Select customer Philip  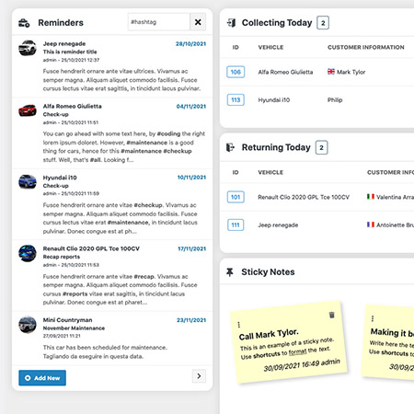tap(335, 100)
